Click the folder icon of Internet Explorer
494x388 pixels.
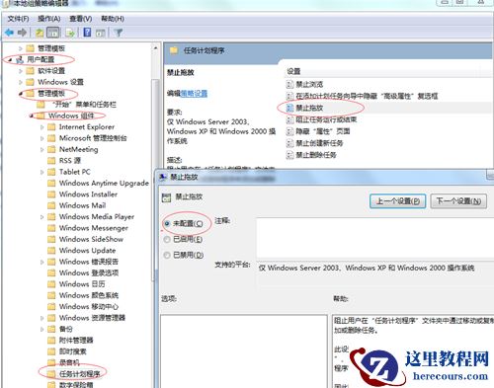[x=51, y=127]
